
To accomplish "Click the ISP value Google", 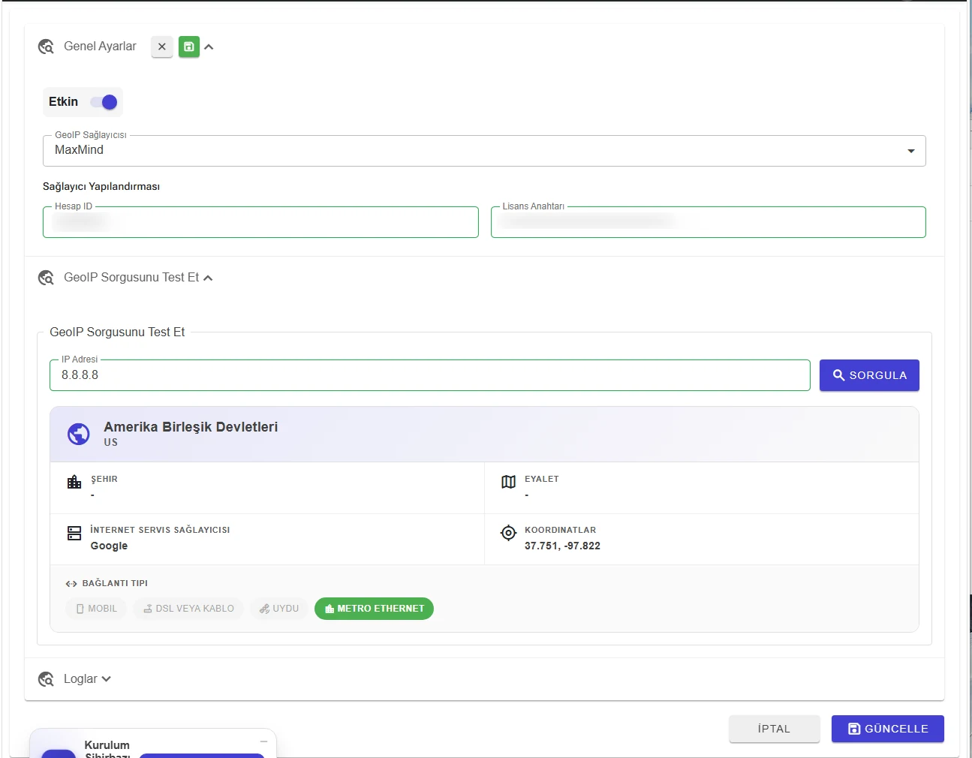I will [x=109, y=546].
